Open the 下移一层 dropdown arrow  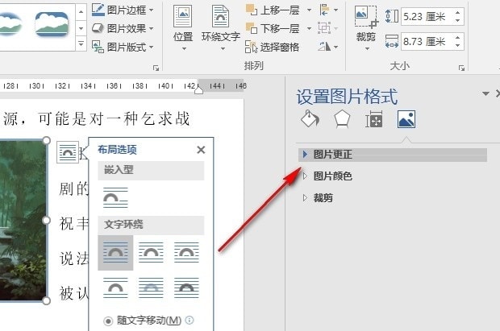click(x=309, y=29)
